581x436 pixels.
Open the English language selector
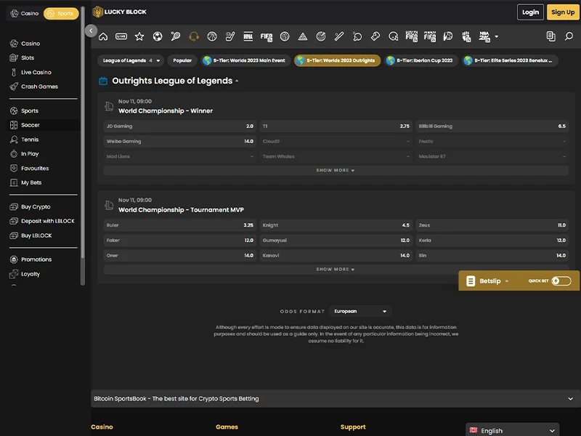[x=512, y=430]
